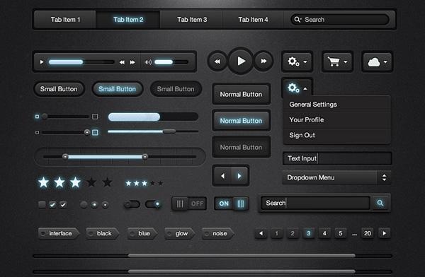Click the small square icon left of lower mini slider

click(37, 133)
